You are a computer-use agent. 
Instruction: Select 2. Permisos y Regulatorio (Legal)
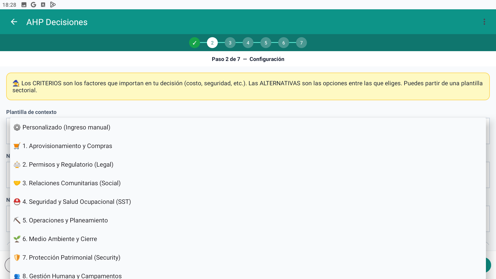coord(248,165)
